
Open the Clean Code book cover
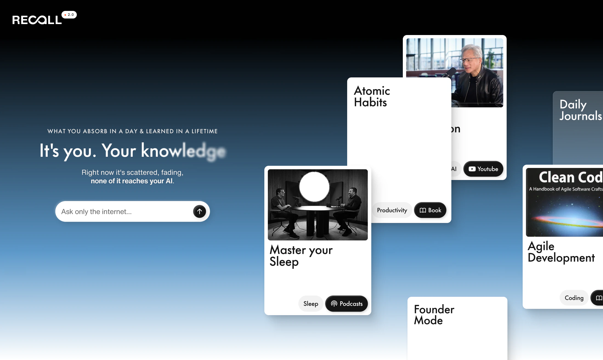(564, 202)
